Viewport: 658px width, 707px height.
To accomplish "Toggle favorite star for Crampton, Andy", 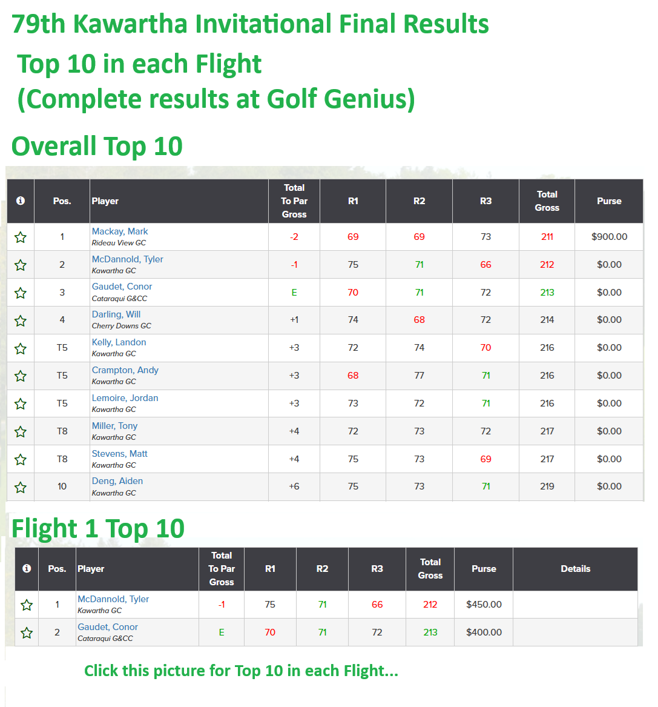I will point(20,376).
